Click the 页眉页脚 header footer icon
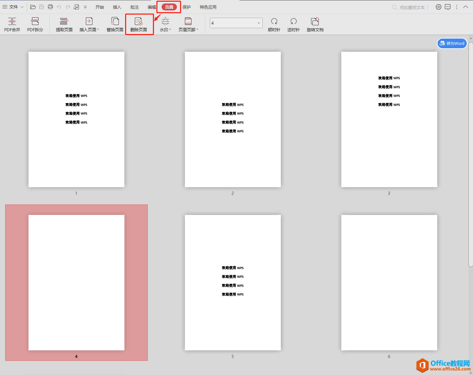The image size is (473, 375). 188,21
